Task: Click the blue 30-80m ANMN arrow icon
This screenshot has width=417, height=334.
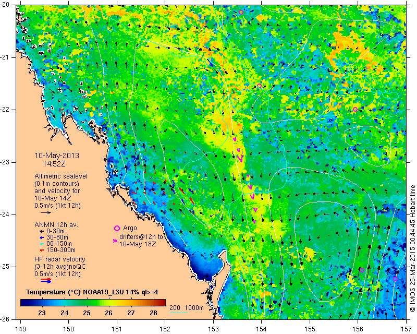Action: point(42,237)
